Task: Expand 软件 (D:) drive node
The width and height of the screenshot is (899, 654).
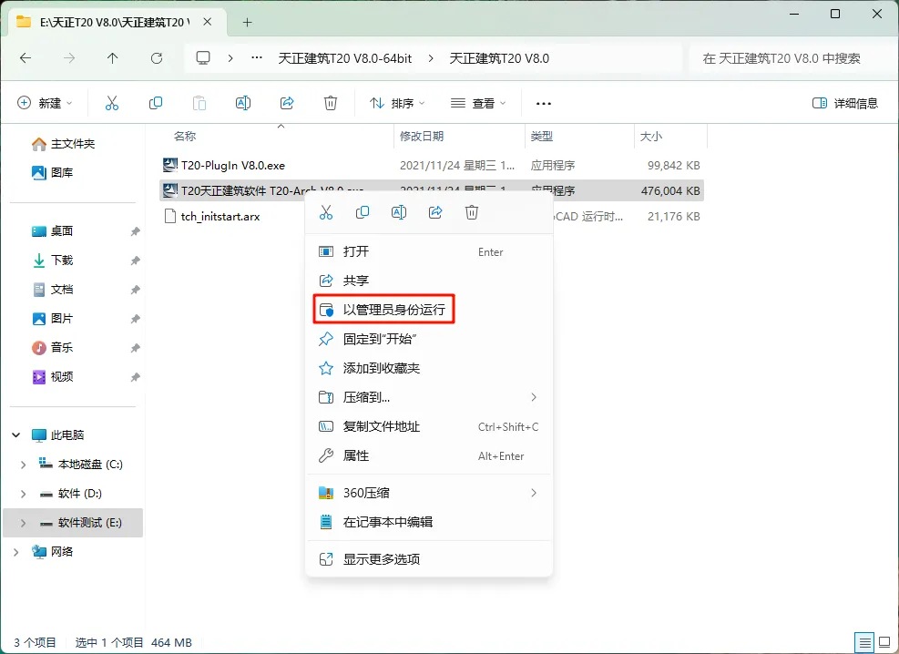Action: (x=23, y=494)
